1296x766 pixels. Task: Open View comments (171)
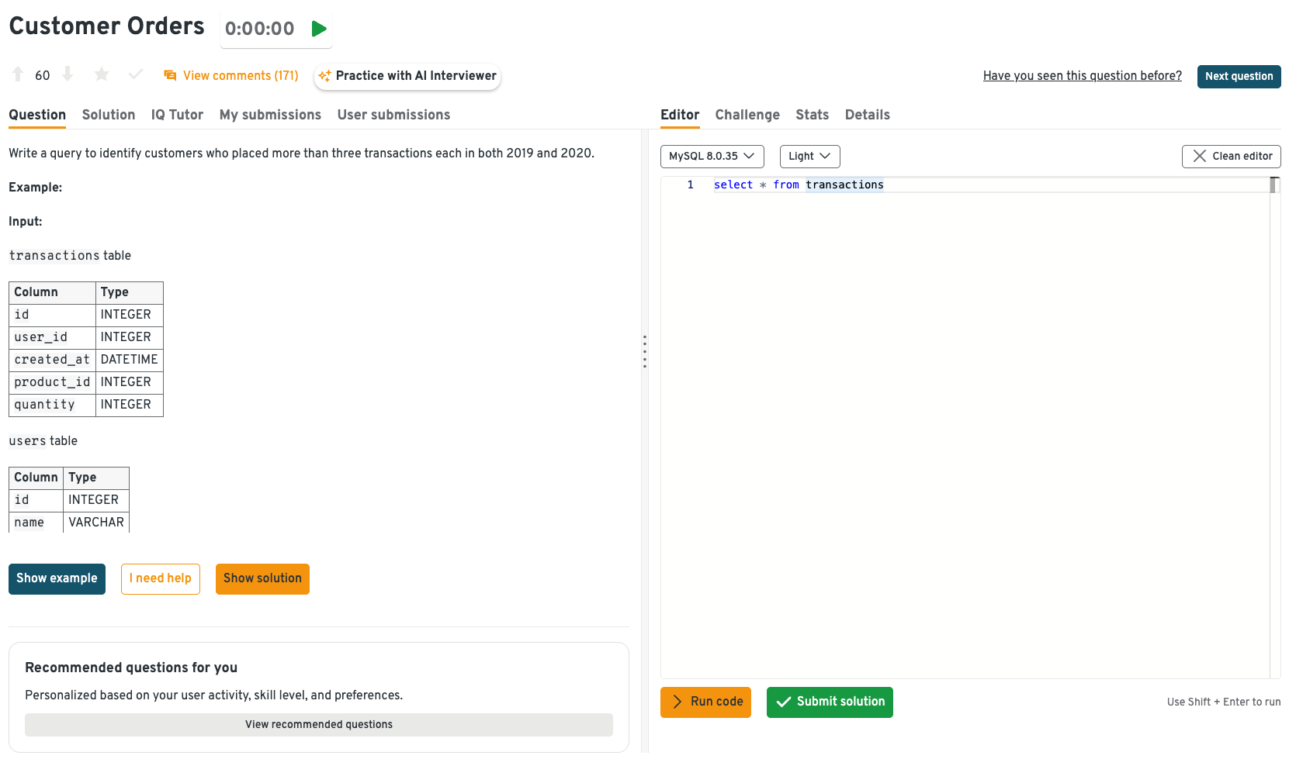[231, 76]
